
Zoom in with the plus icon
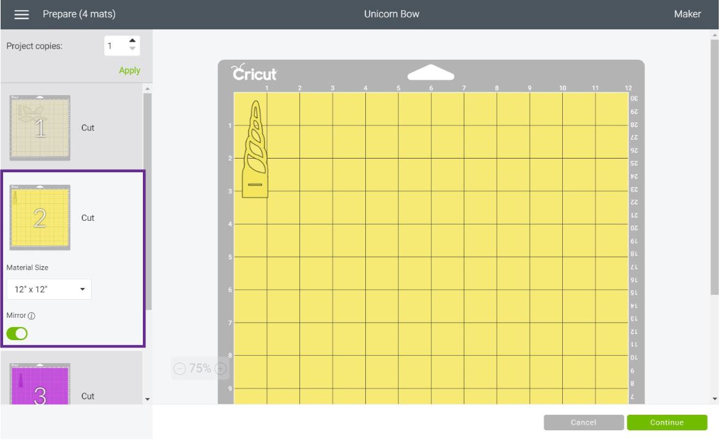click(x=221, y=368)
